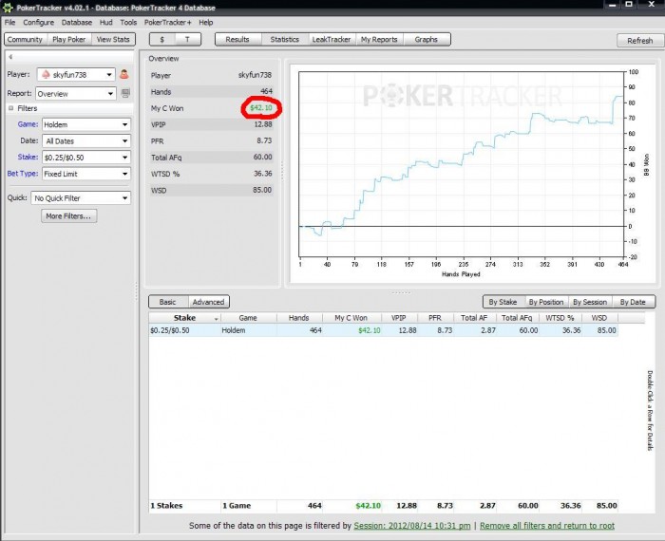Select the Basic view toggle

pos(167,302)
